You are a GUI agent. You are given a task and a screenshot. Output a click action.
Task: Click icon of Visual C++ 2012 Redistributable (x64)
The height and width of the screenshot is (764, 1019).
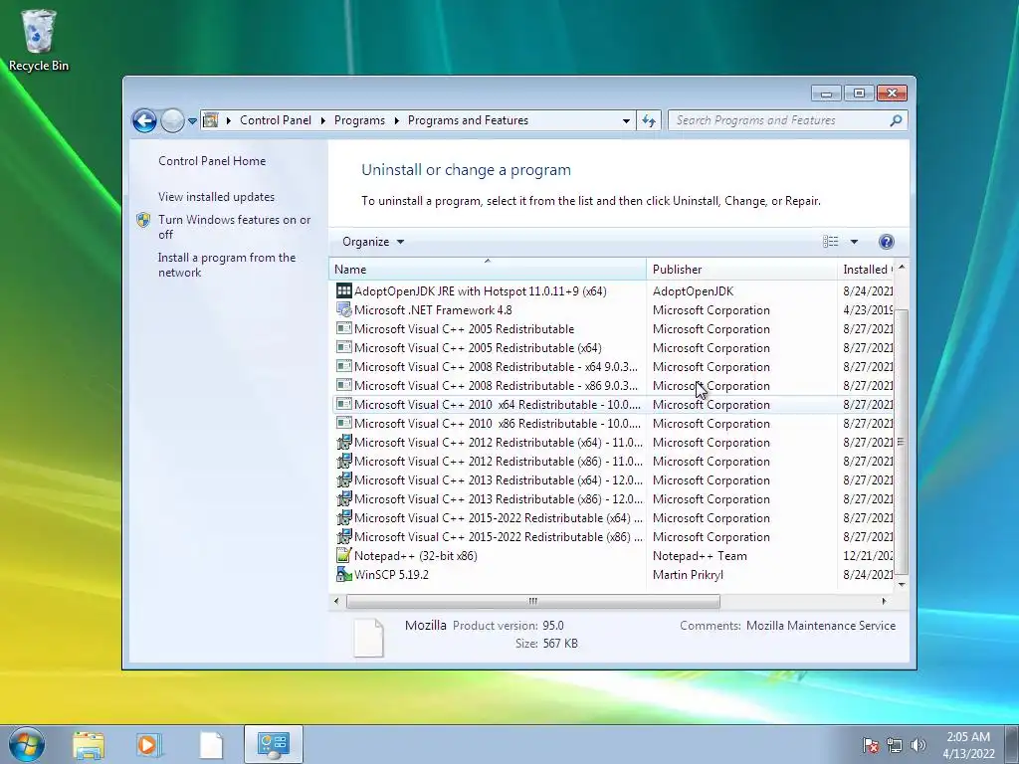click(x=343, y=443)
